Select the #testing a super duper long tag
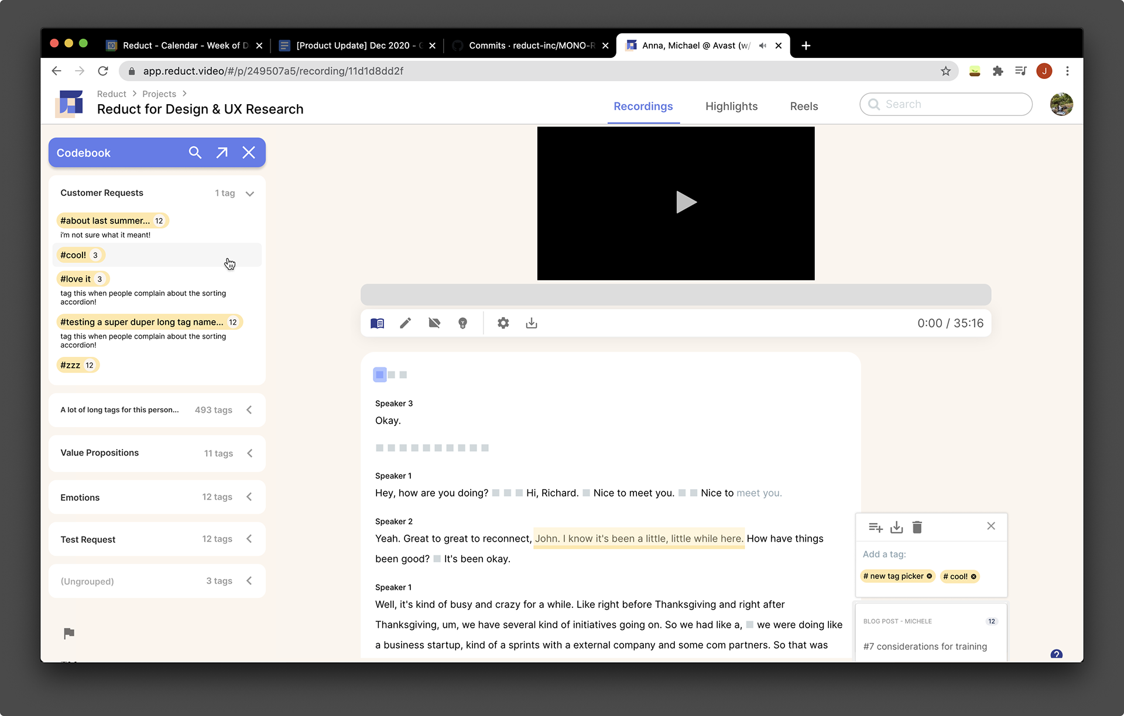 click(149, 322)
